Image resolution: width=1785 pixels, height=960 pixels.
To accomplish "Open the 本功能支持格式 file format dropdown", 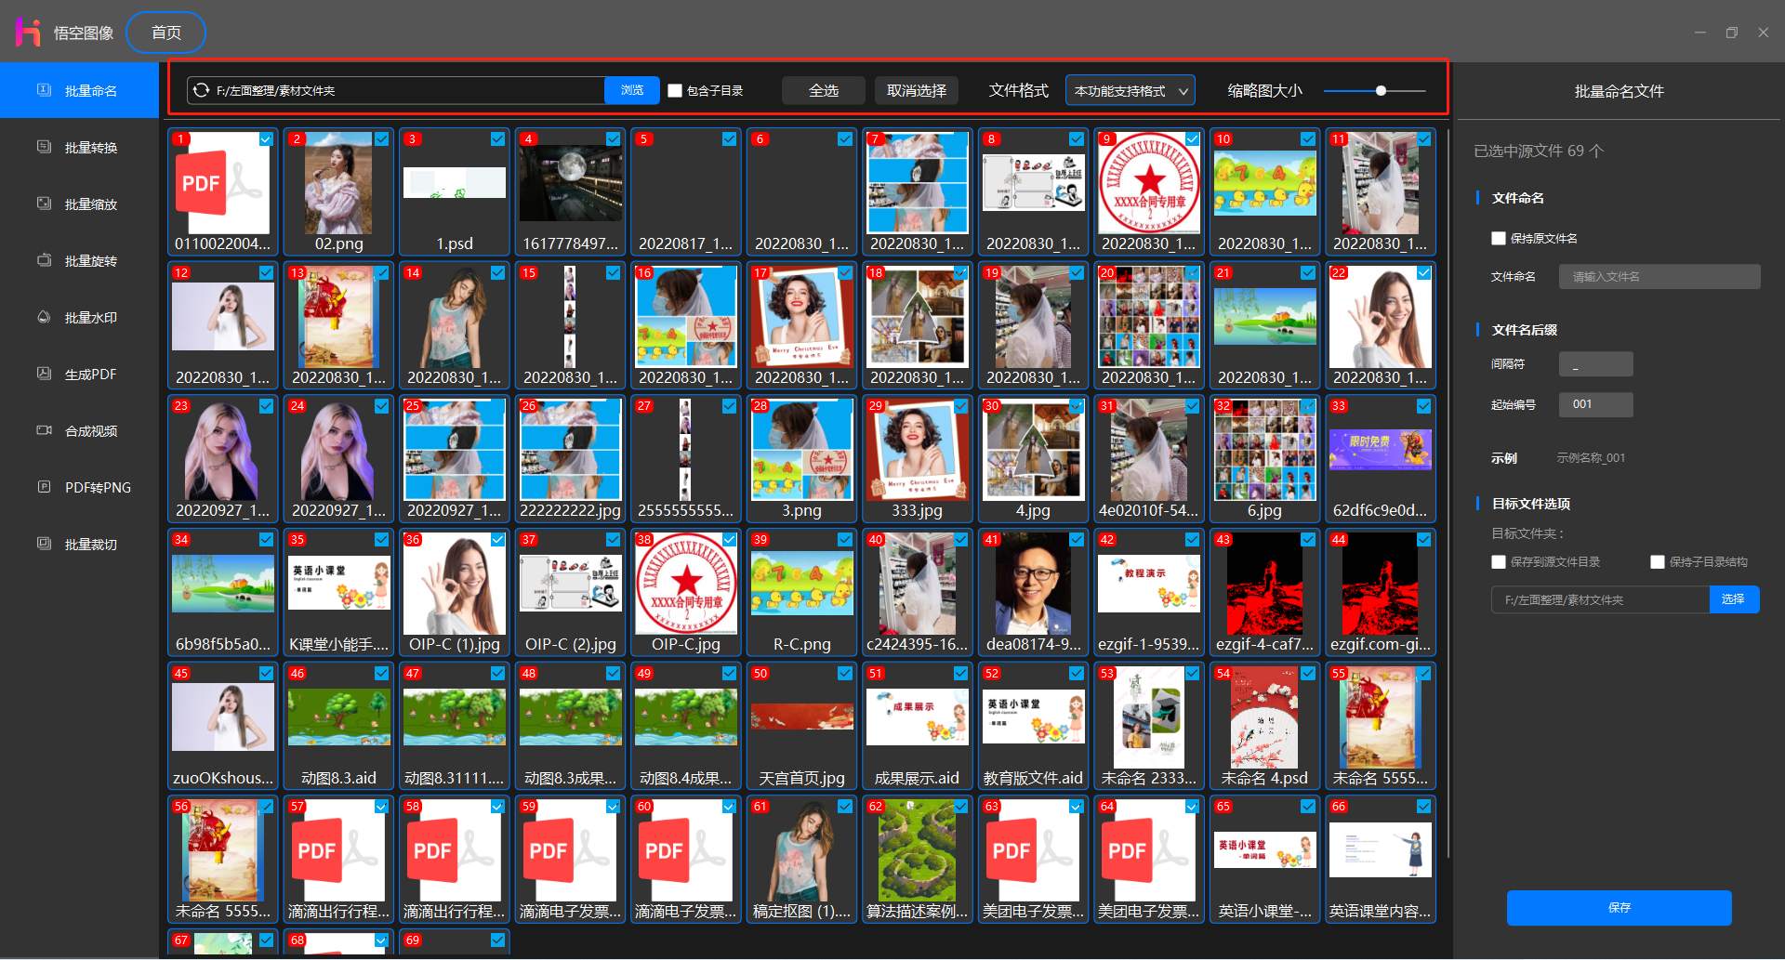I will point(1130,90).
